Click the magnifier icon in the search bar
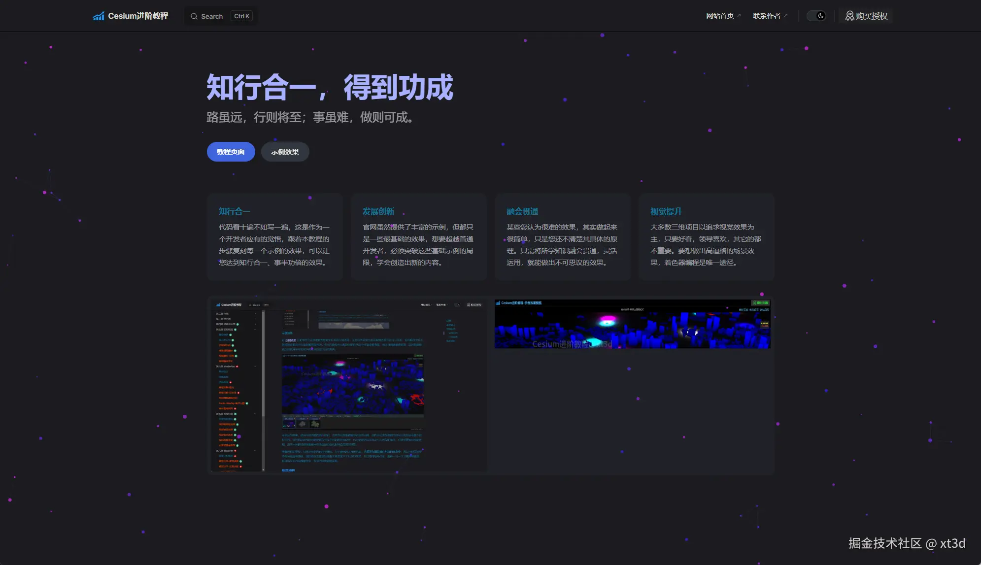Image resolution: width=981 pixels, height=565 pixels. [194, 16]
